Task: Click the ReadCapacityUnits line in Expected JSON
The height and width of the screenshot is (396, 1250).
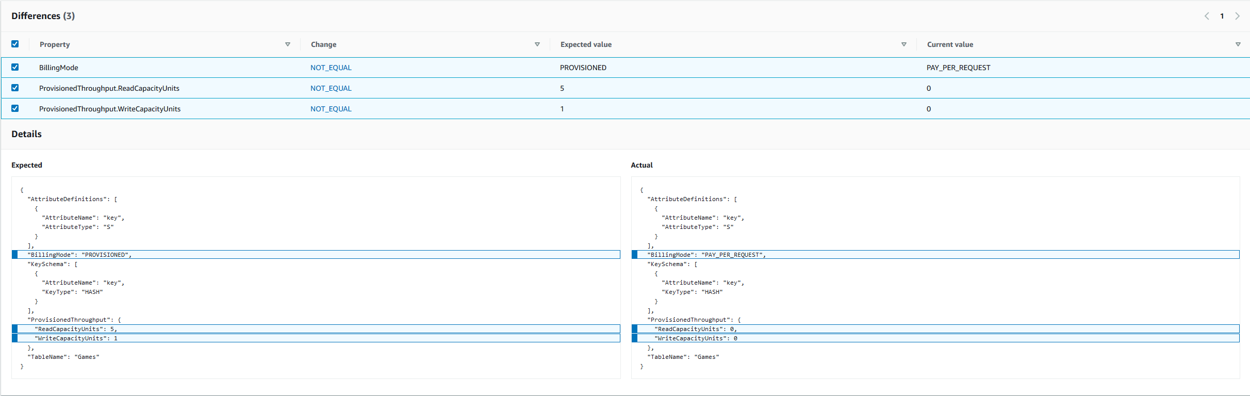Action: [x=76, y=329]
